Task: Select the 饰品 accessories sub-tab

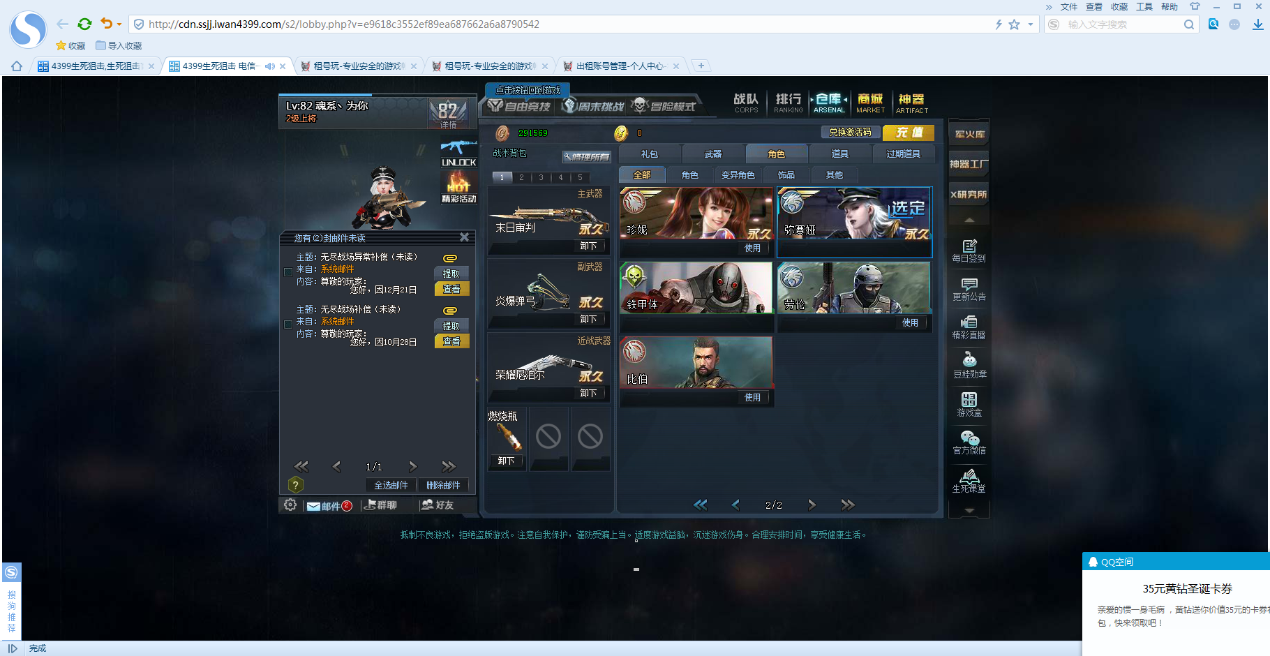Action: 786,174
